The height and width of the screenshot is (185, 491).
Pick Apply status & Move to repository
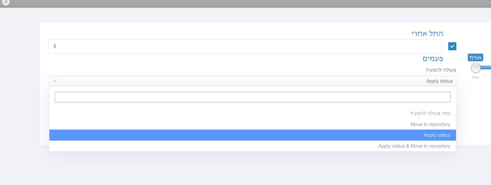[253, 146]
